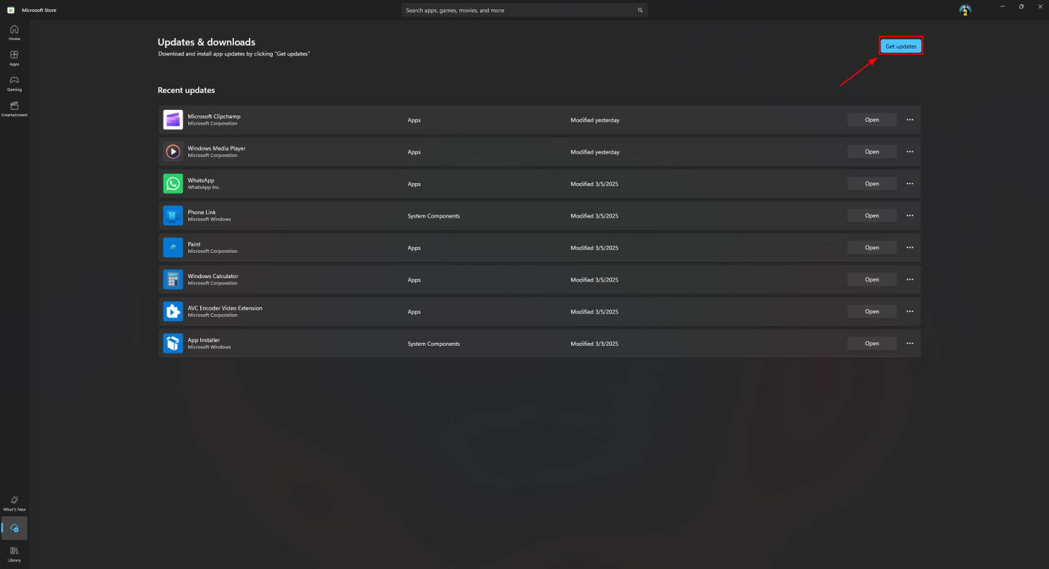
Task: Open WhatsApp with its Open button
Action: (x=872, y=184)
